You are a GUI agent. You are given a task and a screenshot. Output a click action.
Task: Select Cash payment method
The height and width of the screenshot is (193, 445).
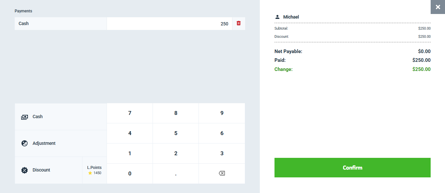click(61, 117)
